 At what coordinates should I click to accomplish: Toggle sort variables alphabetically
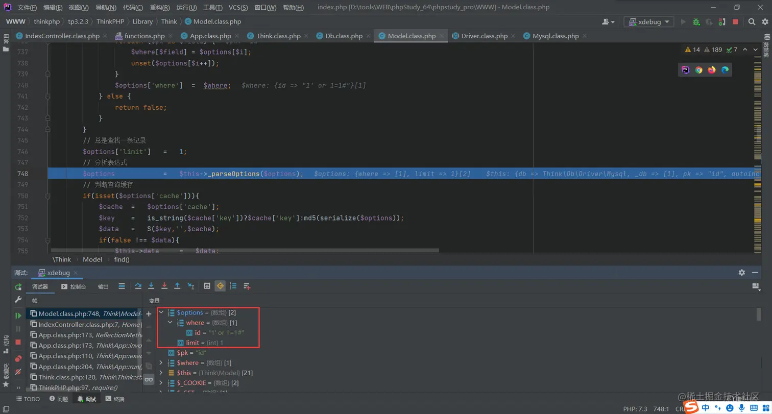point(233,286)
